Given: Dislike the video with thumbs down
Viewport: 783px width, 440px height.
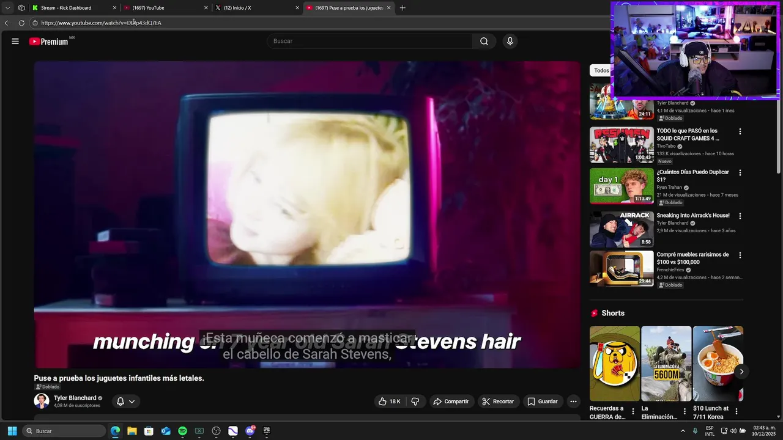Looking at the screenshot, I should [415, 402].
